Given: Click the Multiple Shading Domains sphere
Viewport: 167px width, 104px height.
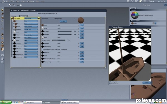Looking at the screenshot, I should [x=135, y=15].
